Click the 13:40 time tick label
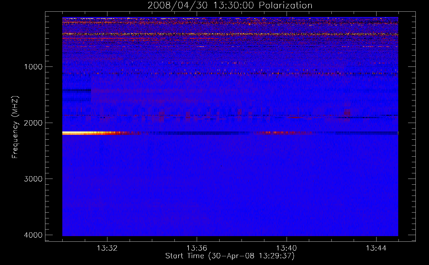Viewport: 429px width, 265px height. pyautogui.click(x=287, y=248)
